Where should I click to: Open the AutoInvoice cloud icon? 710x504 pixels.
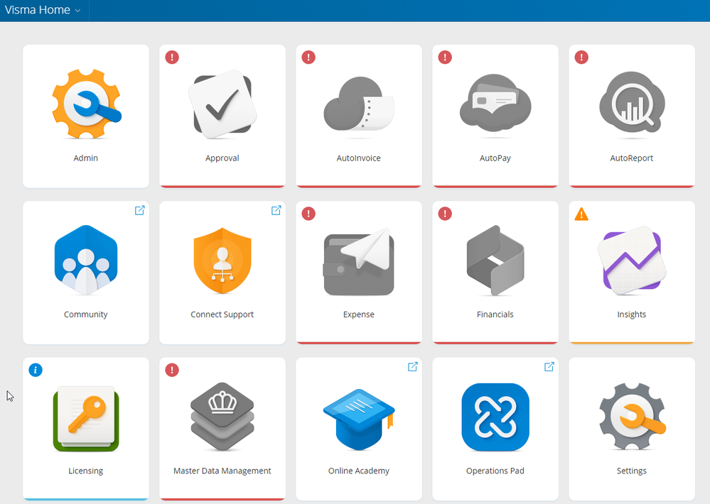click(x=359, y=104)
